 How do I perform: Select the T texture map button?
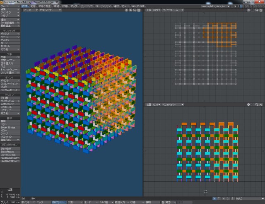(219, 199)
